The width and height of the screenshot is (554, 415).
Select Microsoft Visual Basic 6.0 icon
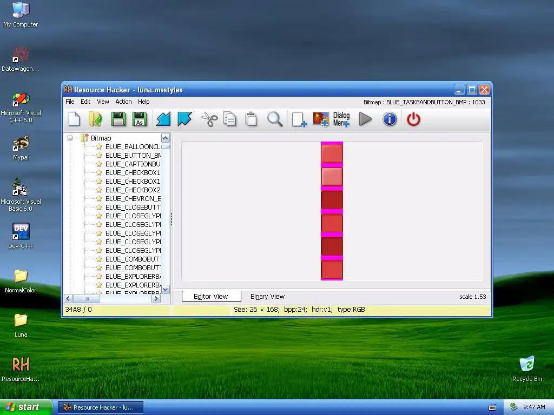pyautogui.click(x=21, y=195)
